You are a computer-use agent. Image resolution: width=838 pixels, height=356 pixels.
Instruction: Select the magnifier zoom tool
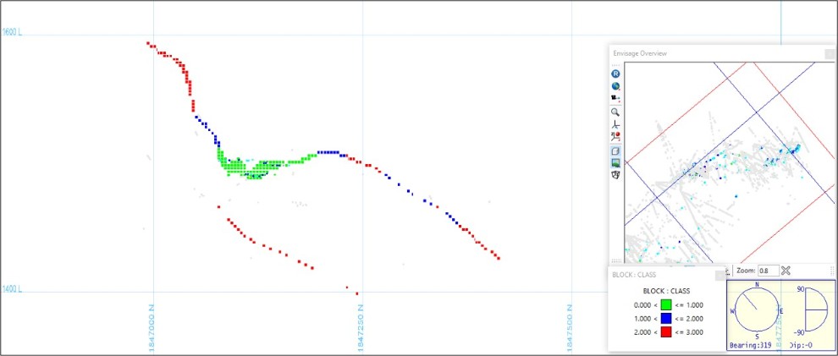[x=615, y=112]
